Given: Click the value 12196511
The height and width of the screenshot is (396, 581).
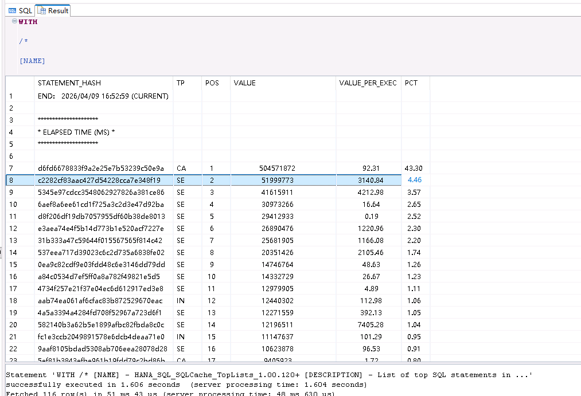Looking at the screenshot, I should tap(277, 324).
